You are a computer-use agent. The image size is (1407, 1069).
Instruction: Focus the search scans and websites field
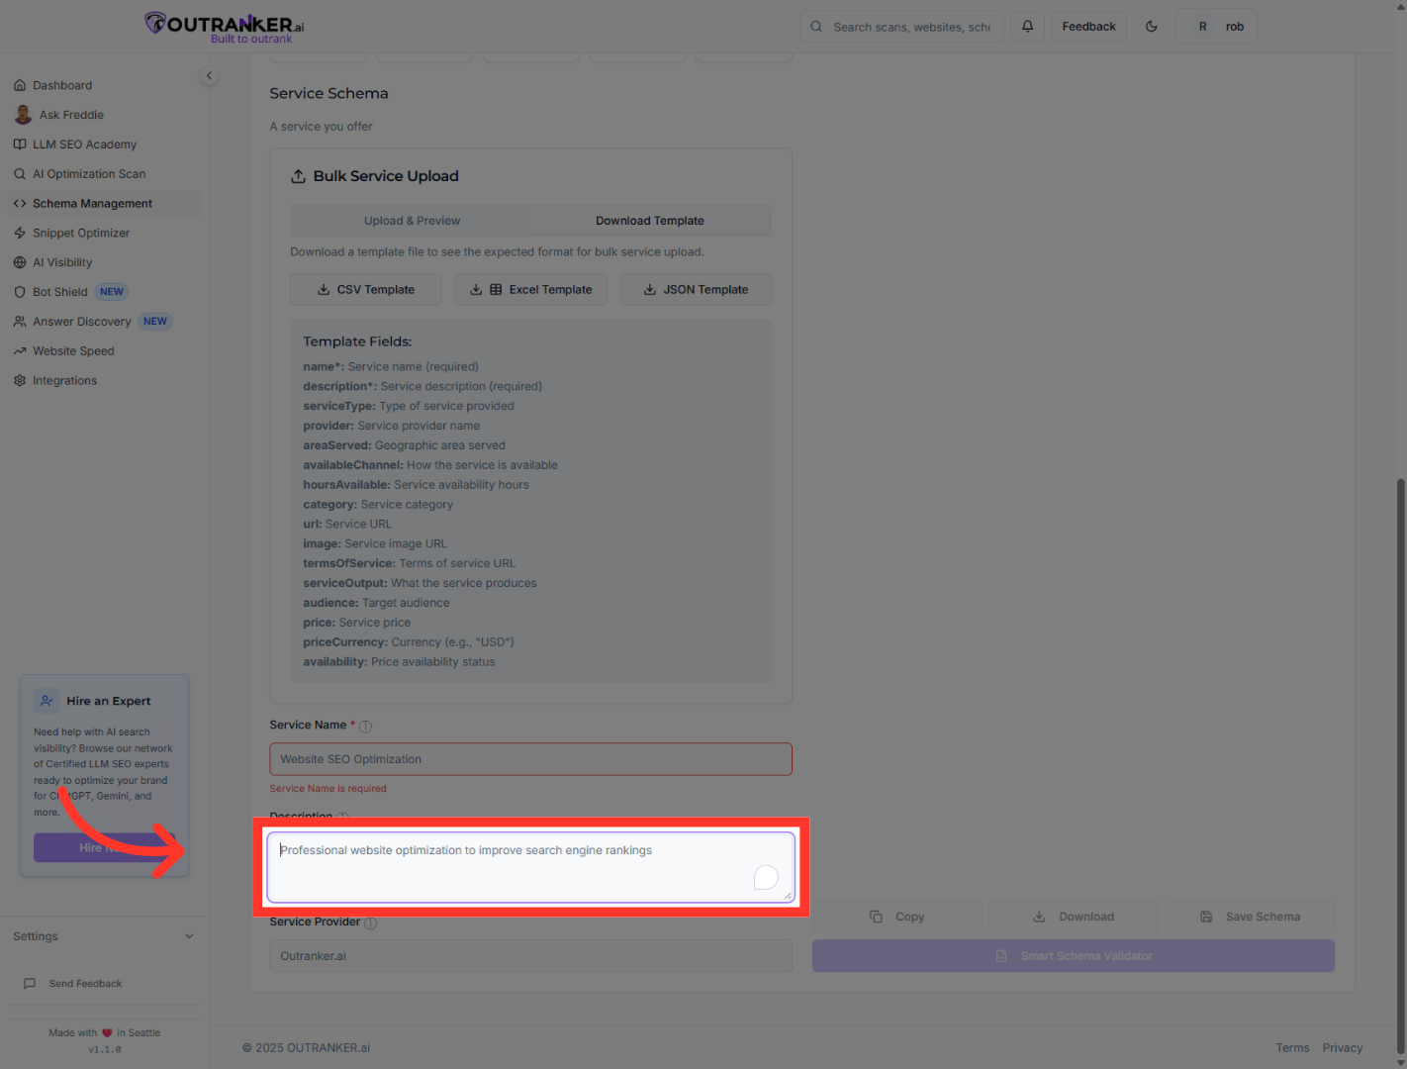click(x=901, y=27)
